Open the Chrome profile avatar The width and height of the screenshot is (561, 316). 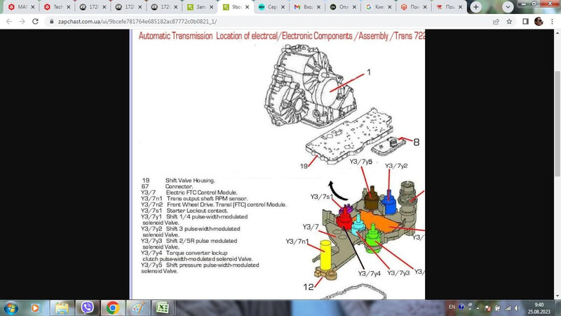[x=539, y=22]
